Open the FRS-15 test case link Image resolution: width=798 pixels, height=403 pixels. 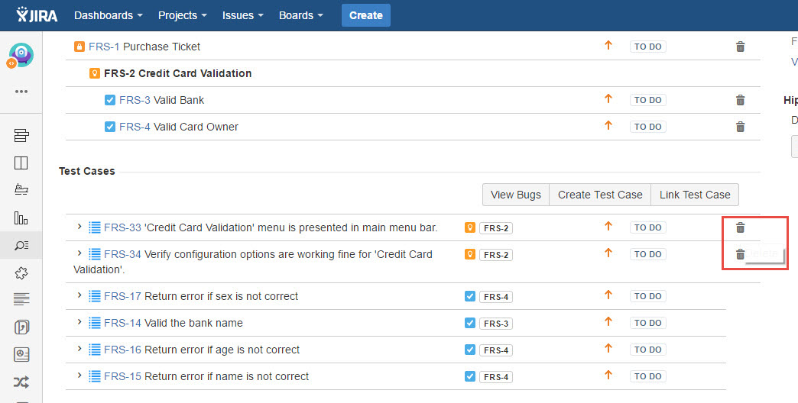[122, 376]
